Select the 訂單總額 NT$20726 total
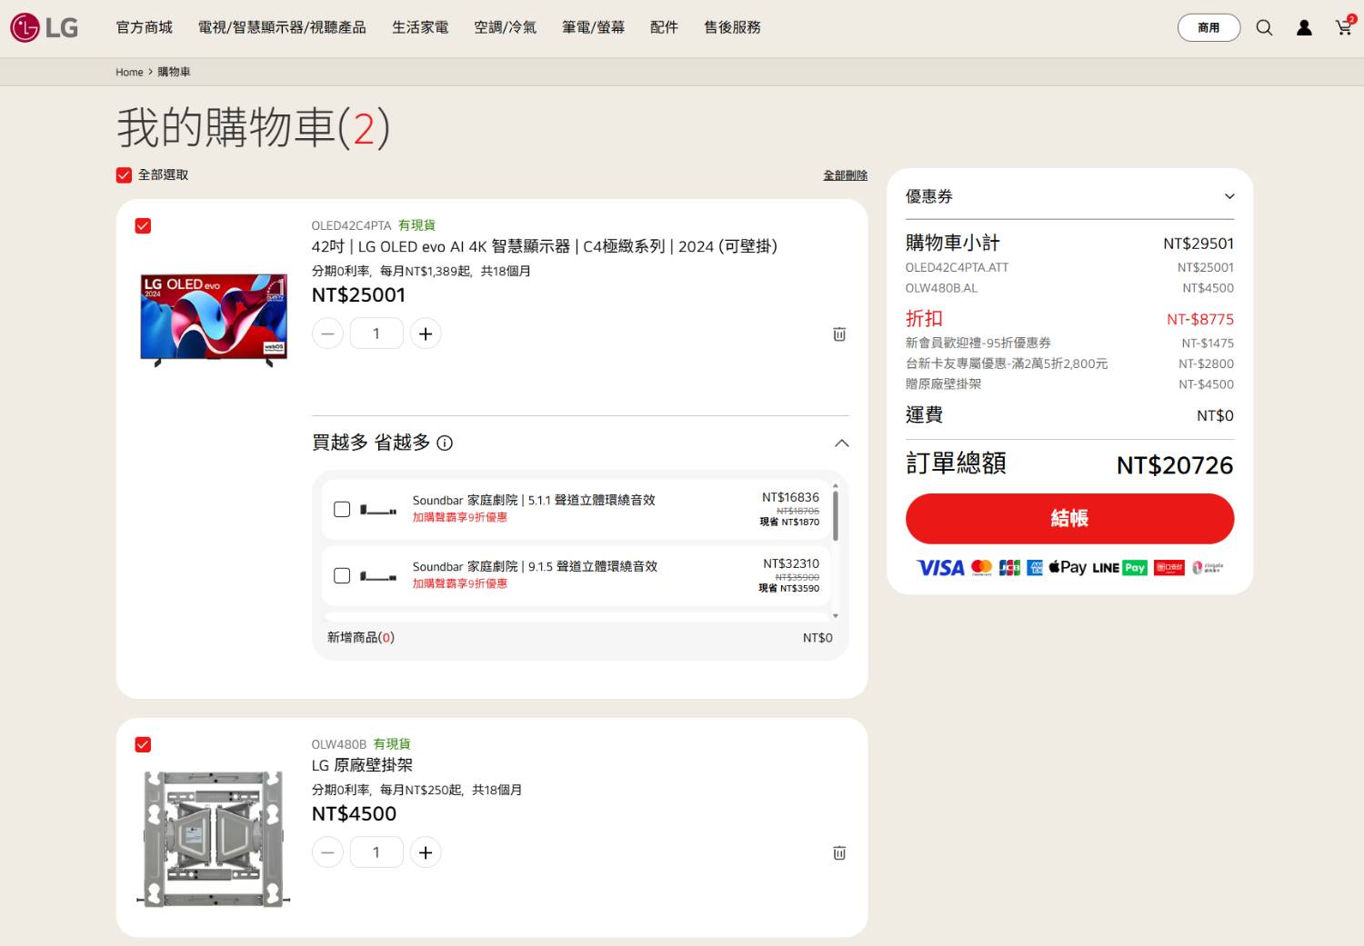1364x946 pixels. tap(1069, 464)
